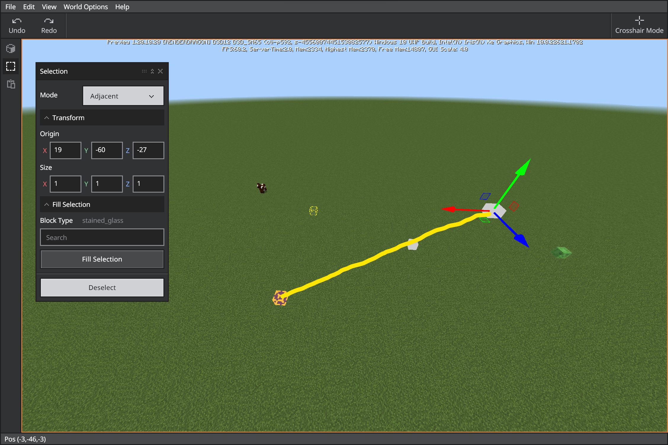Open the File menu
668x445 pixels.
(10, 7)
